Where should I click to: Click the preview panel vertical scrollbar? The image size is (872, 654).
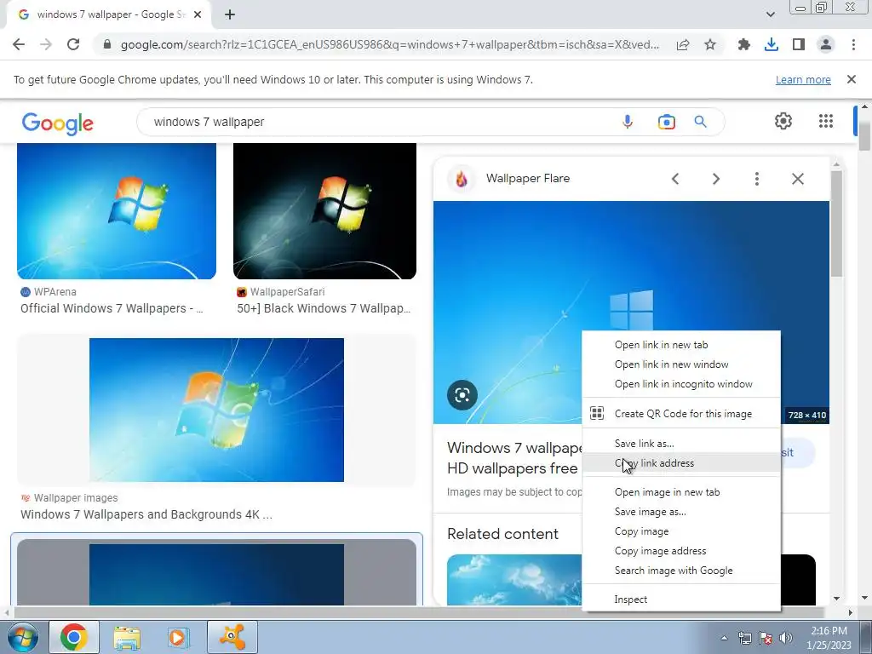(x=836, y=222)
